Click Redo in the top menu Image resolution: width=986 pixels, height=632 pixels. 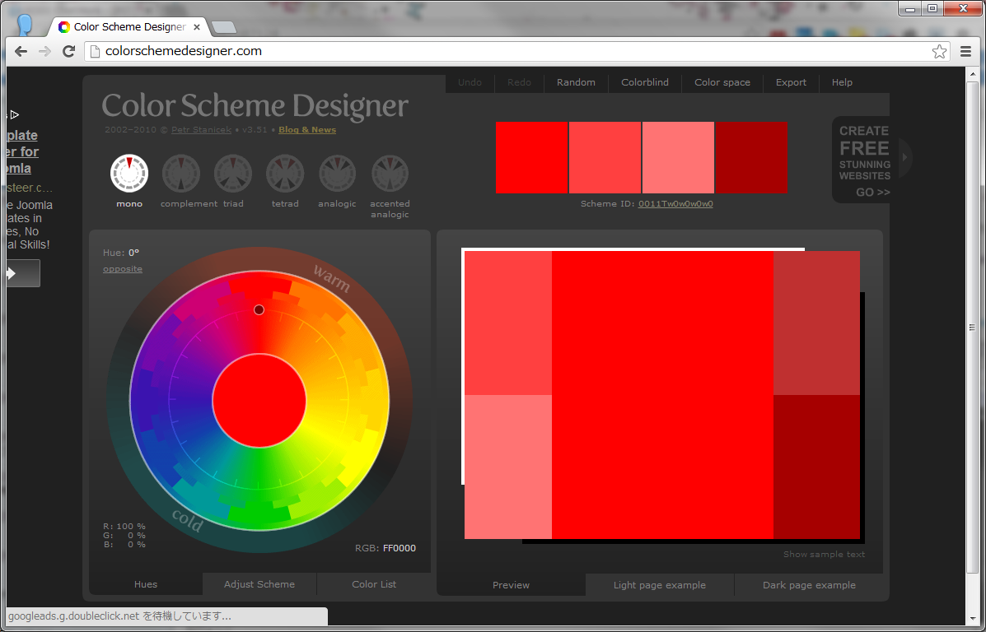point(520,82)
